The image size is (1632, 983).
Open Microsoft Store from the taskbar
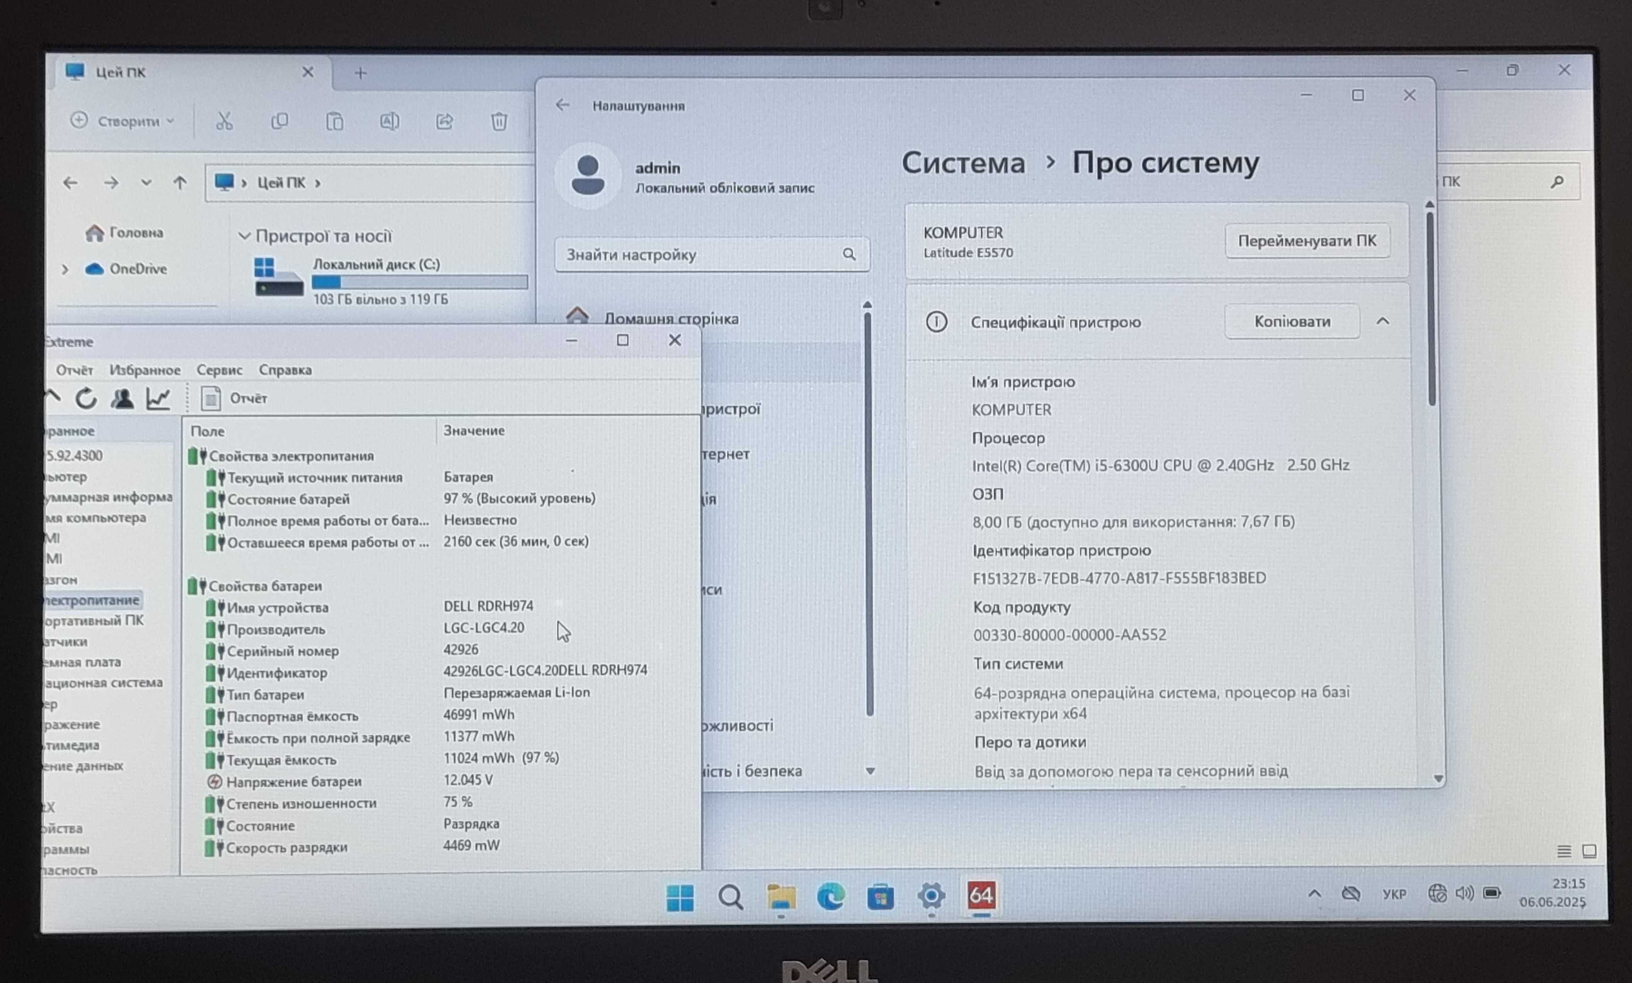[x=880, y=897]
